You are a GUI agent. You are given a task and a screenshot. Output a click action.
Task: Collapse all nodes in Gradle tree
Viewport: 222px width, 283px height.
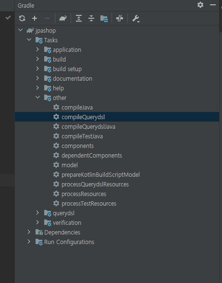coord(91,18)
